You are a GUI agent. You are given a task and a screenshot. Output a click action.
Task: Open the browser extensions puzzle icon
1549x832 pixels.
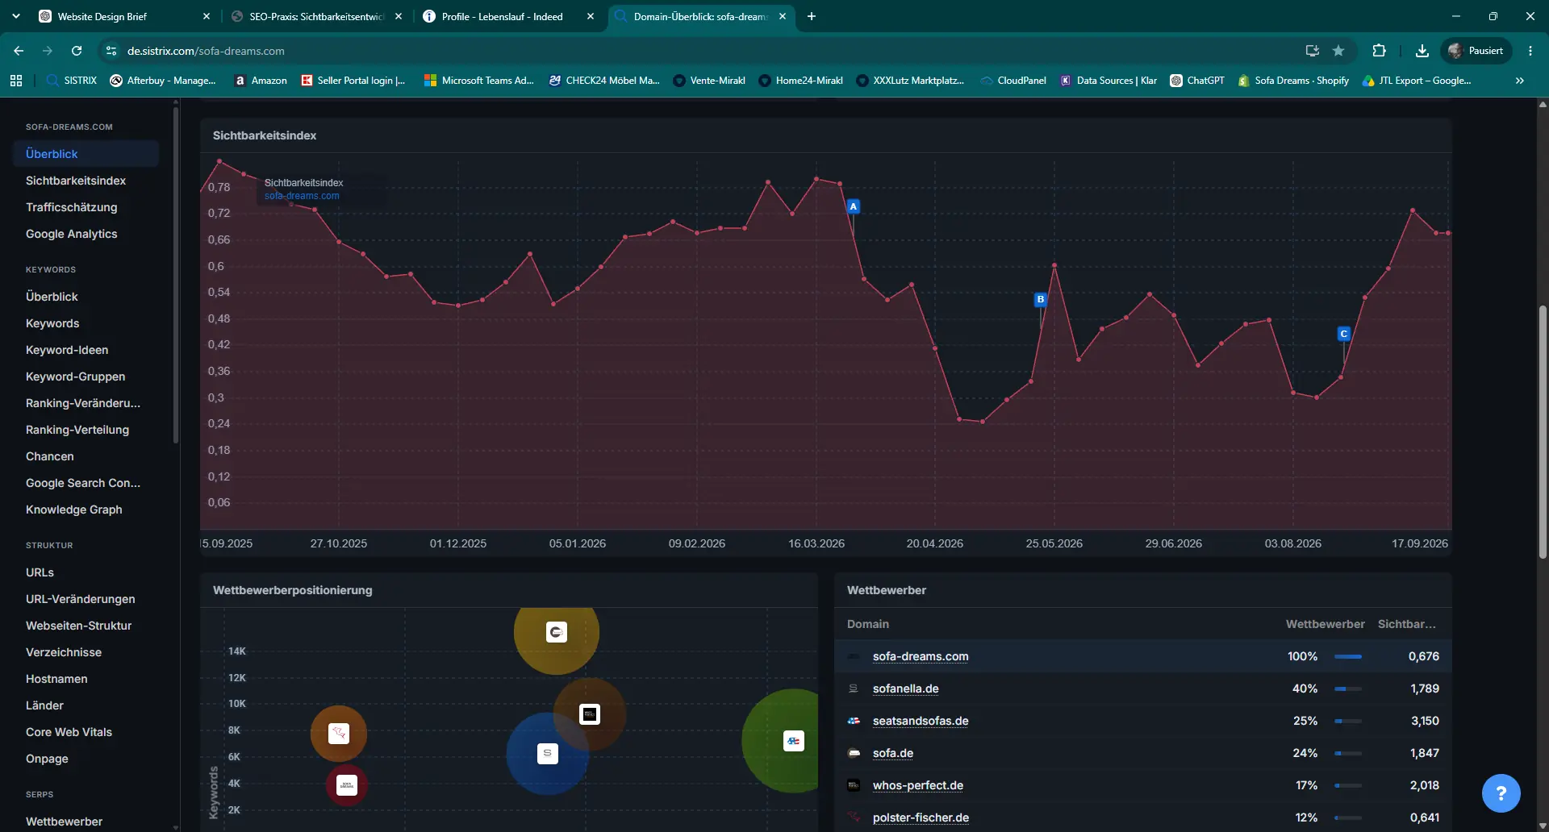[x=1380, y=51]
